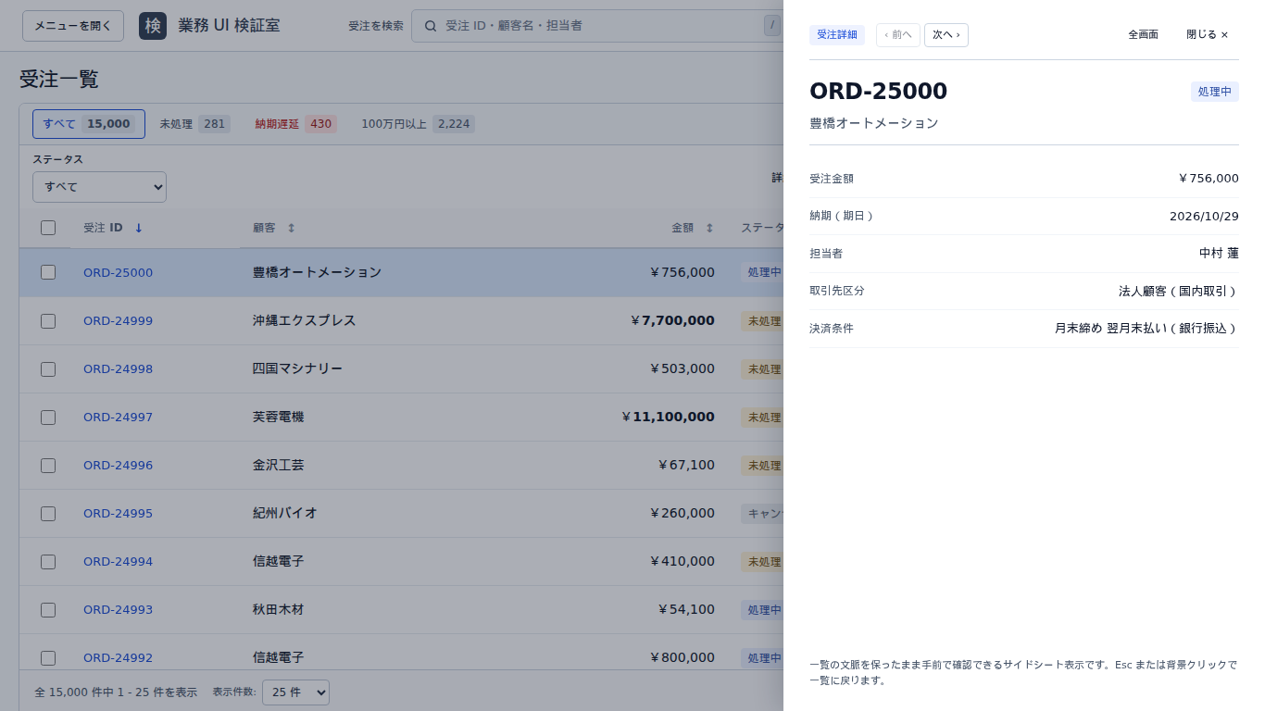Viewport: 1265px width, 711px height.
Task: Click the descending sort arrow on 受注 ID
Action: (139, 228)
